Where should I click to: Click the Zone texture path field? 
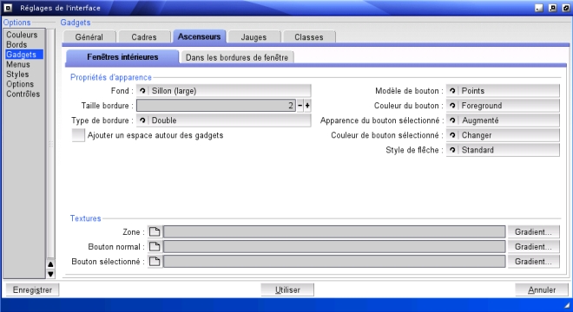tap(334, 231)
